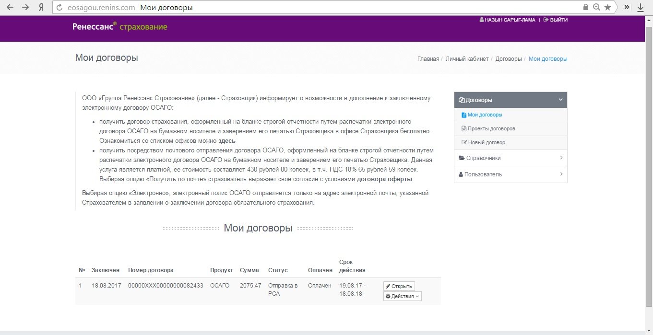Expand Пользователь sidebar section
This screenshot has width=653, height=335.
(511, 174)
